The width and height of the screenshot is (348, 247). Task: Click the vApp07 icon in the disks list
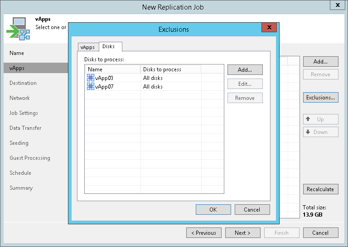click(x=90, y=86)
